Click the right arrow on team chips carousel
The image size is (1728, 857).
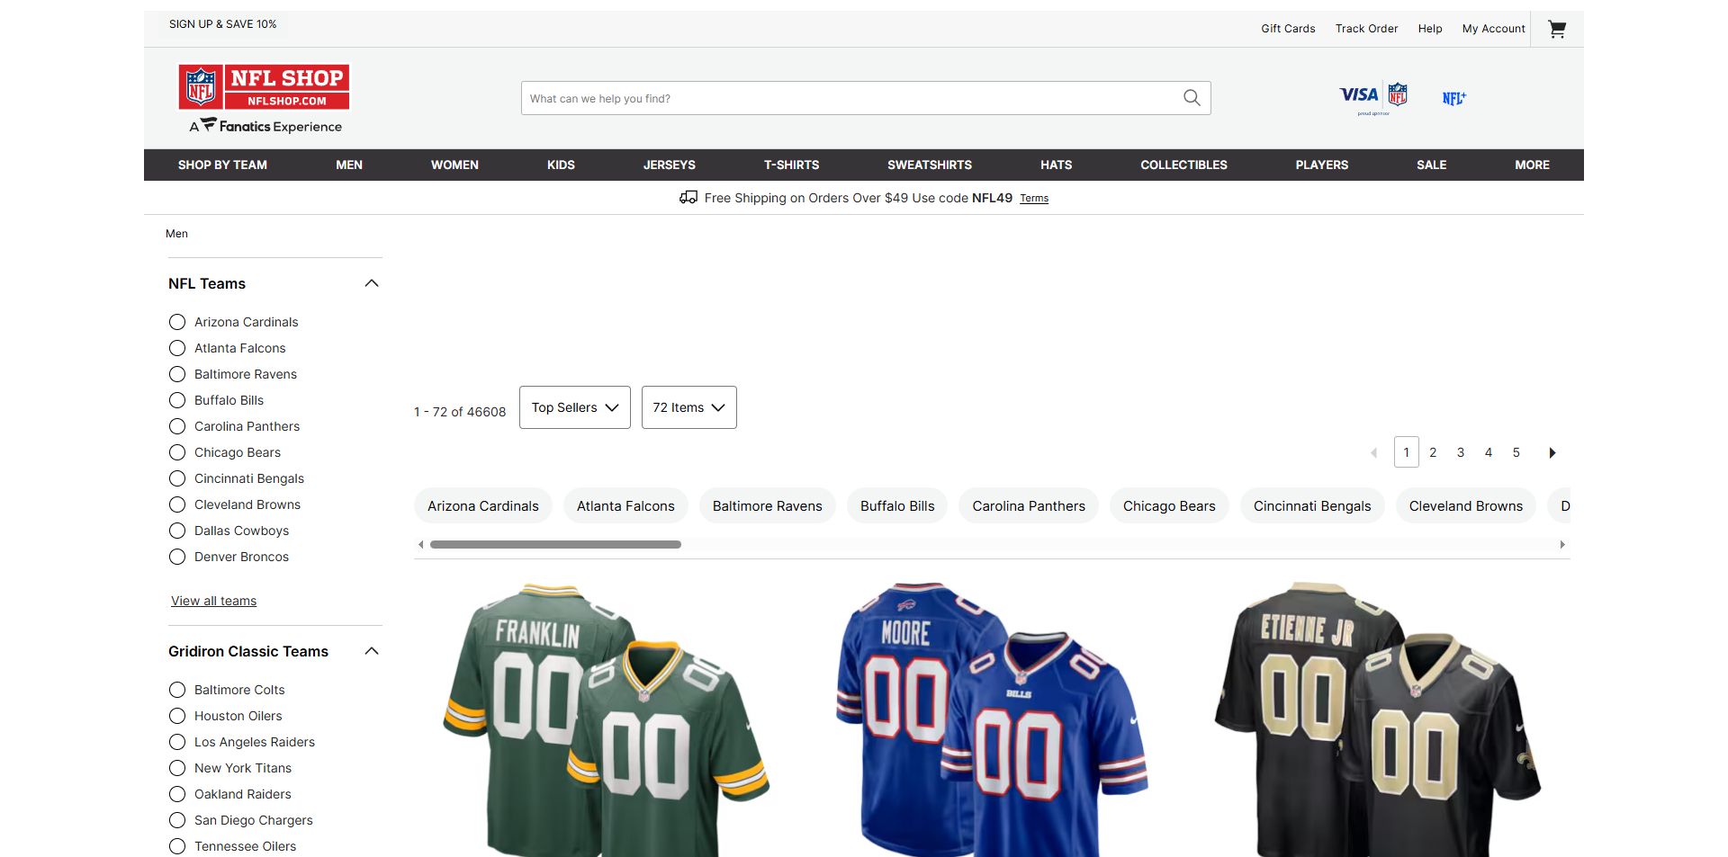(x=1562, y=544)
